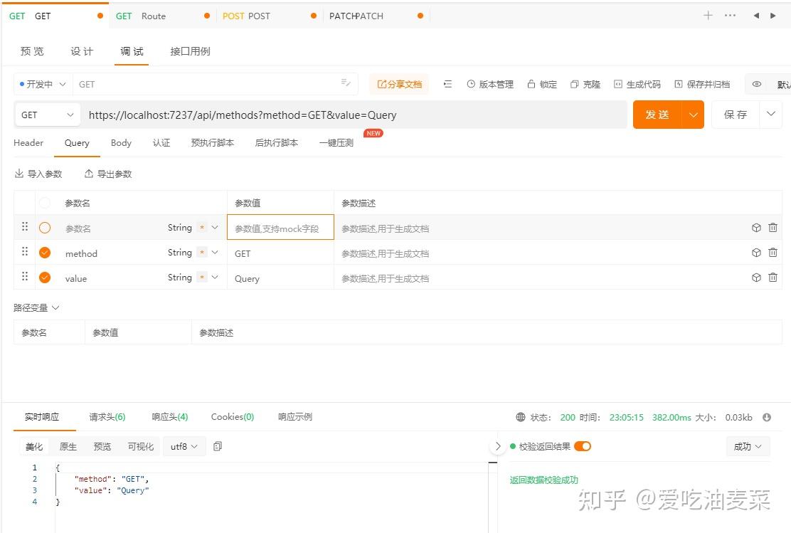Image resolution: width=791 pixels, height=533 pixels.
Task: Check the empty parameter row checkbox
Action: pyautogui.click(x=45, y=228)
